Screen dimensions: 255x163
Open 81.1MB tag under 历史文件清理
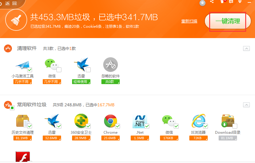point(23,138)
